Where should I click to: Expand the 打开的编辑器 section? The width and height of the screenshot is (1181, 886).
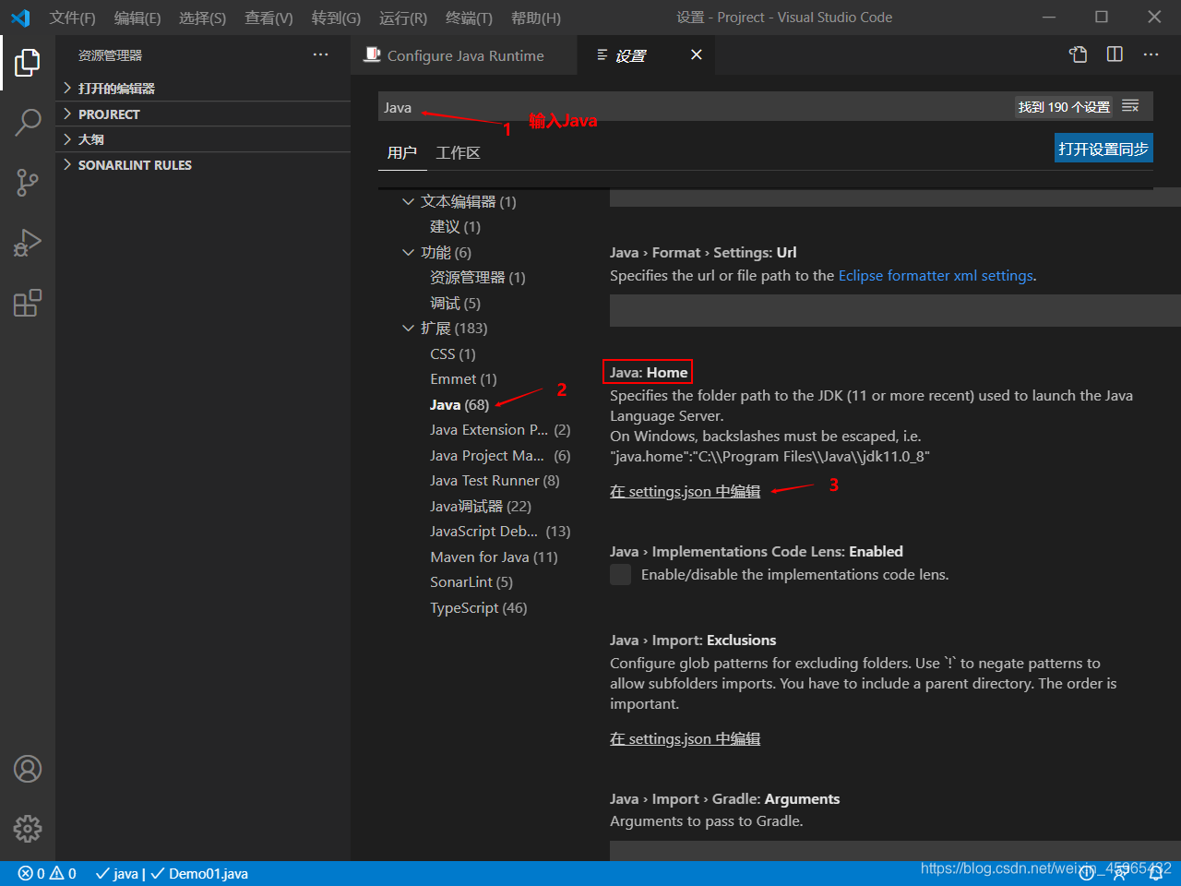pos(203,89)
